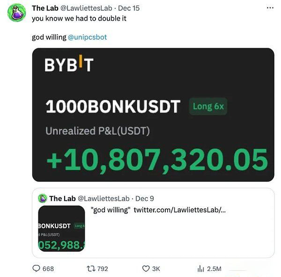This screenshot has width=281, height=277.
Task: Click the 3K likes count
Action: tap(156, 269)
